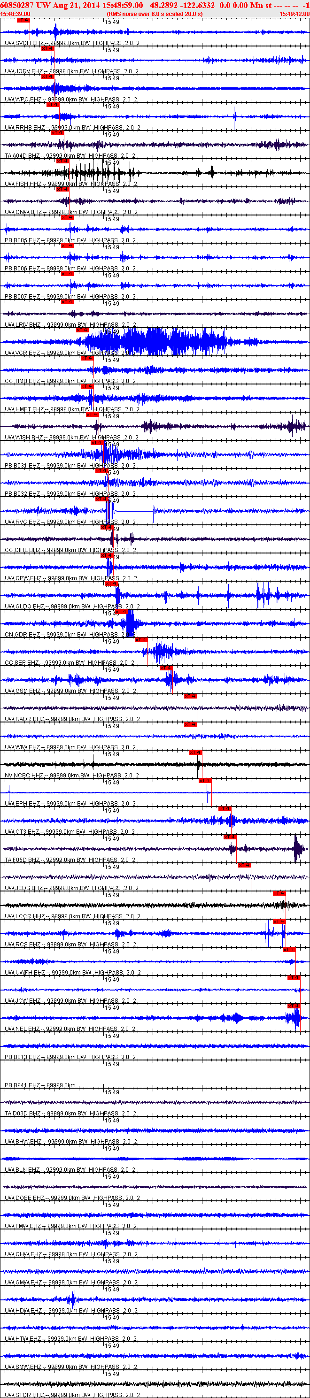Select the PB.B006 EHZ station label
Image resolution: width=310 pixels, height=1398 pixels.
[70, 269]
